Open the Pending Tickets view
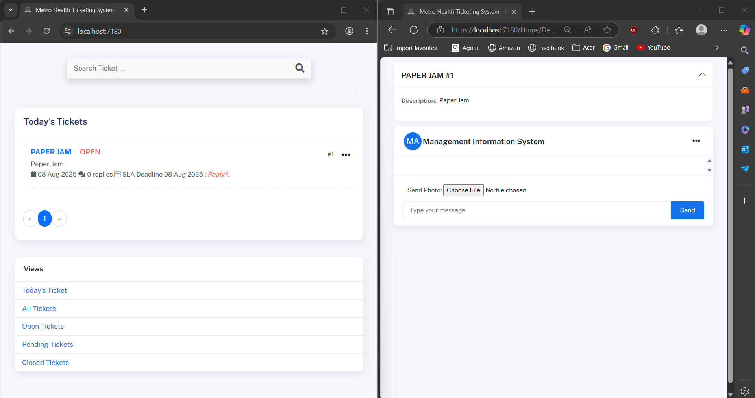 [48, 344]
